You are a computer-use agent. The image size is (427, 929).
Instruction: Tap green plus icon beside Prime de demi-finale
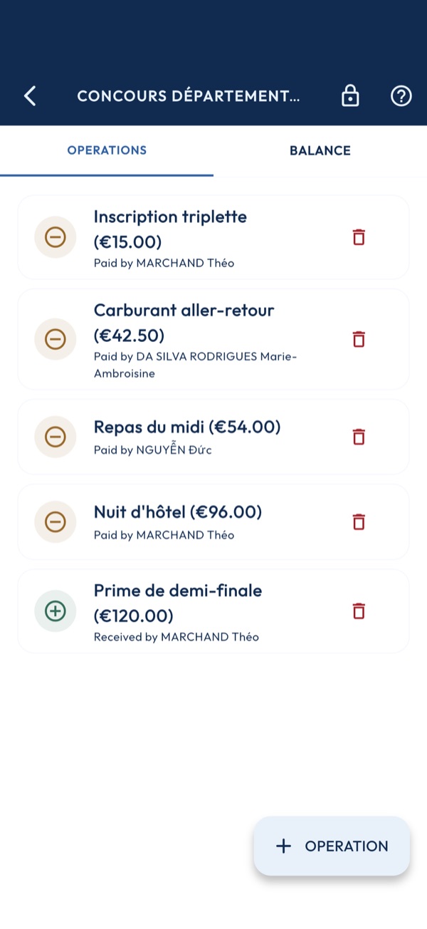click(56, 611)
